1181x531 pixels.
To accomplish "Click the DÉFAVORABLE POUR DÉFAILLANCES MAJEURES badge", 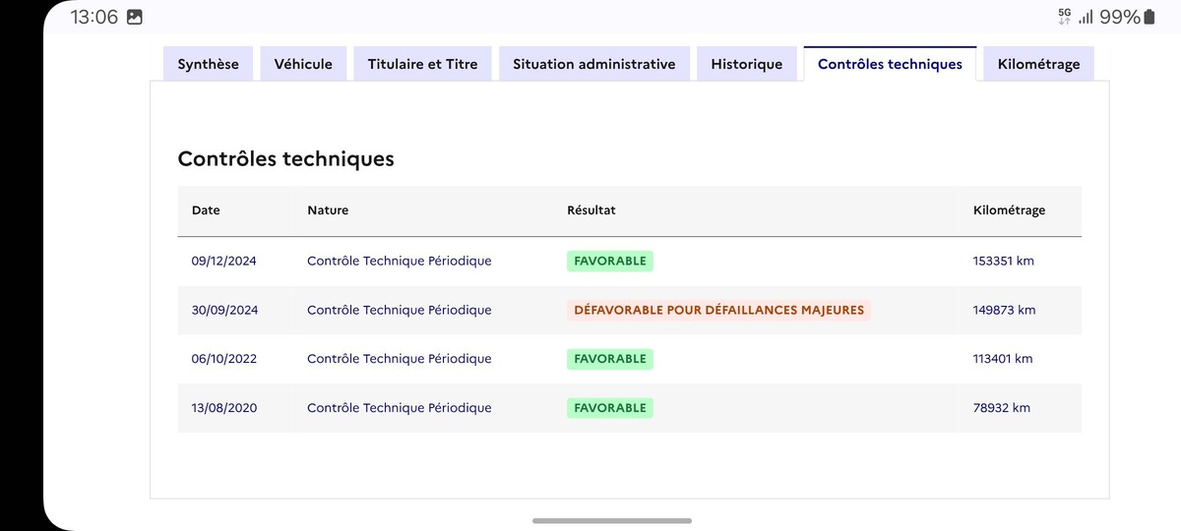I will pos(718,310).
